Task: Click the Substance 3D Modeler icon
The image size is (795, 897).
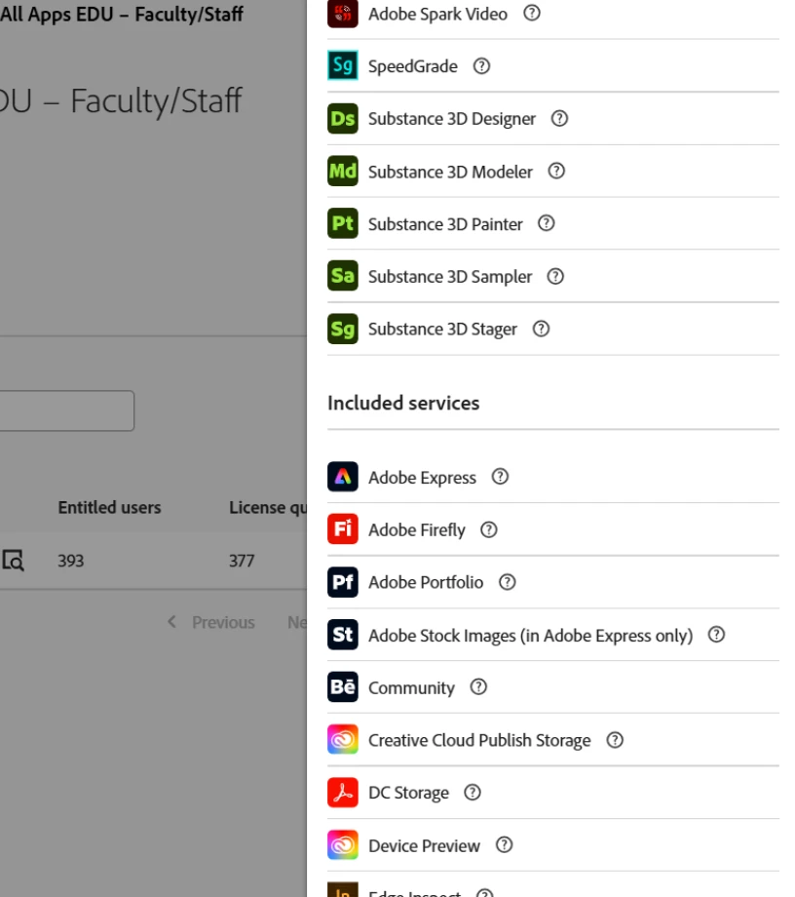Action: (342, 171)
